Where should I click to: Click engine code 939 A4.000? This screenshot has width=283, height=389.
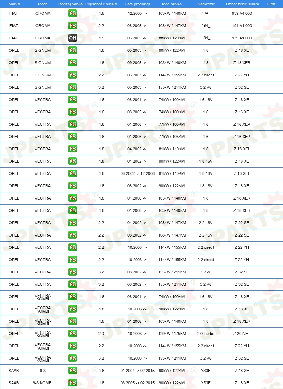click(x=242, y=13)
